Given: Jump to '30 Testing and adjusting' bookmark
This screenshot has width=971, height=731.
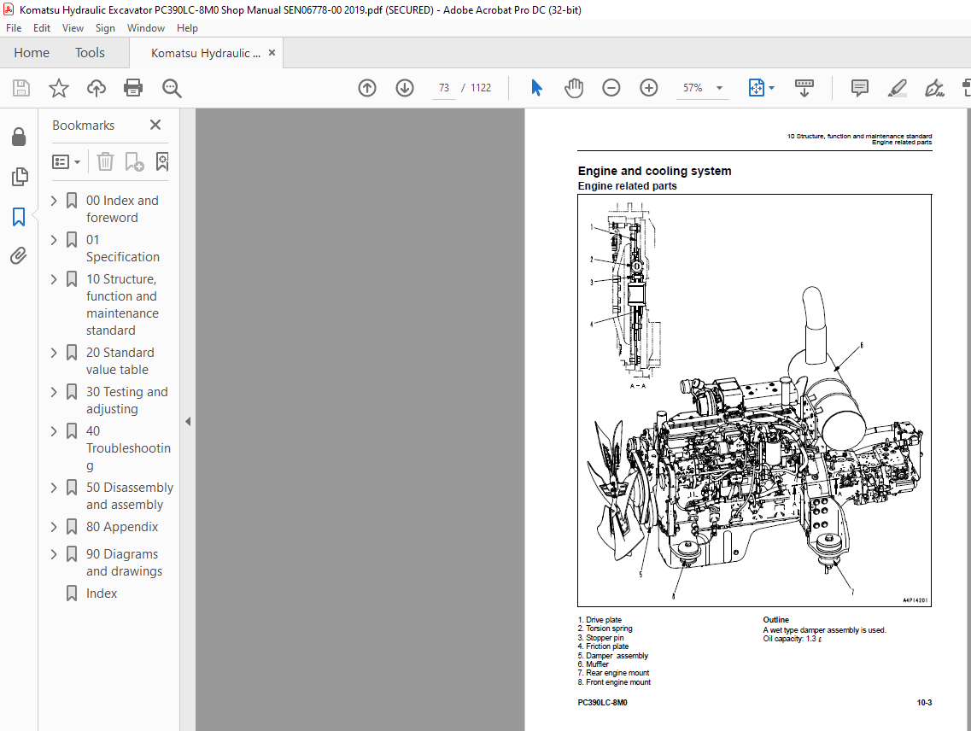Looking at the screenshot, I should point(127,401).
